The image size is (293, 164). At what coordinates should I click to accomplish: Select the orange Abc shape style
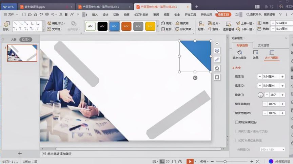click(x=126, y=26)
